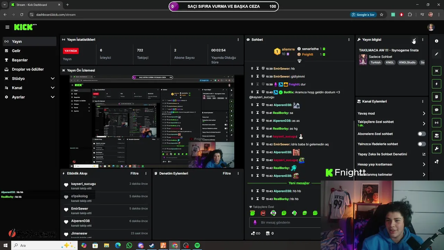This screenshot has width=444, height=250.
Task: Click the purple microphone icon in the message box
Action: pyautogui.click(x=255, y=222)
